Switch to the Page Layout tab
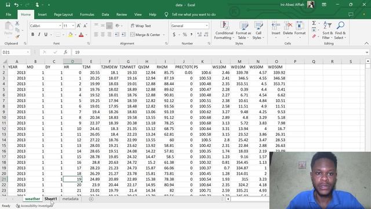 tap(63, 15)
